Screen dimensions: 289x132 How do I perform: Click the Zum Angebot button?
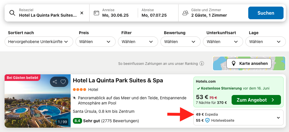pos(256,100)
